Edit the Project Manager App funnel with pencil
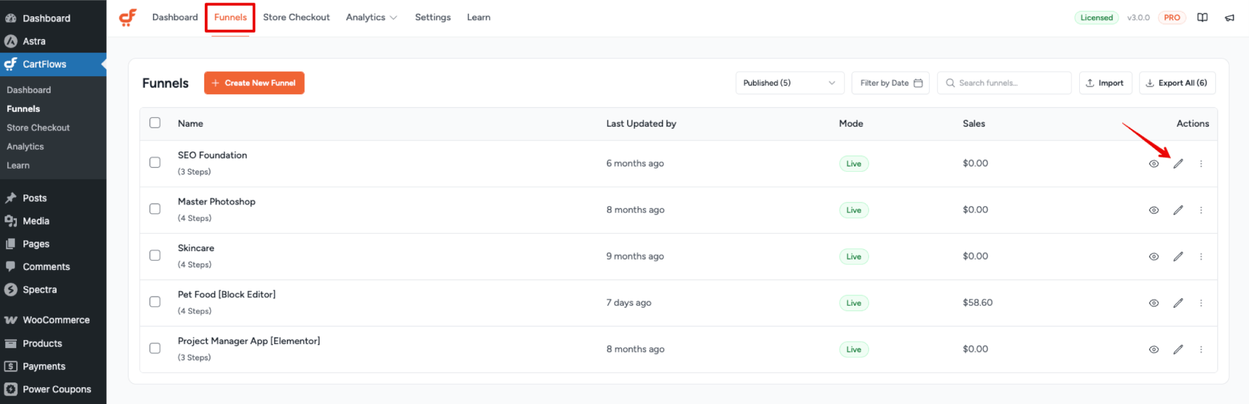1249x404 pixels. pos(1178,349)
